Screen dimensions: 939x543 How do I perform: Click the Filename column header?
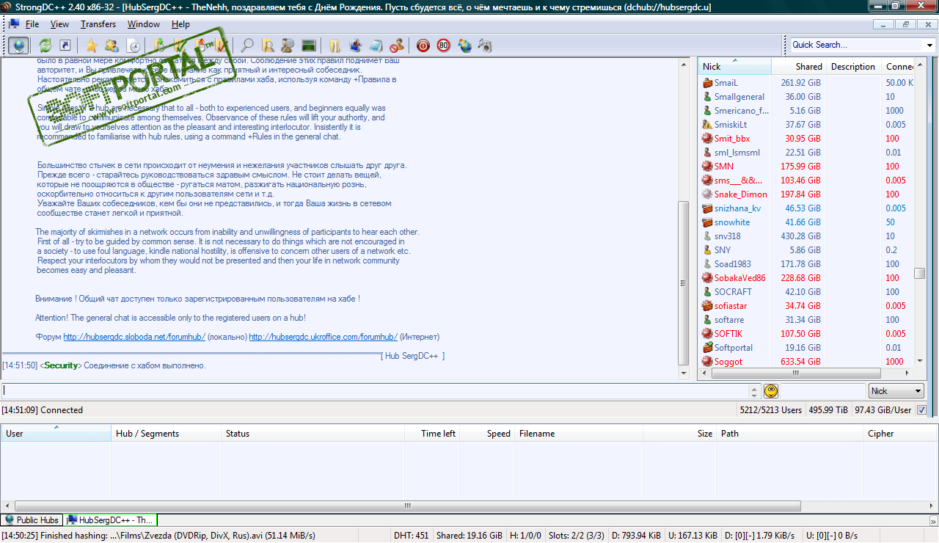coord(579,433)
